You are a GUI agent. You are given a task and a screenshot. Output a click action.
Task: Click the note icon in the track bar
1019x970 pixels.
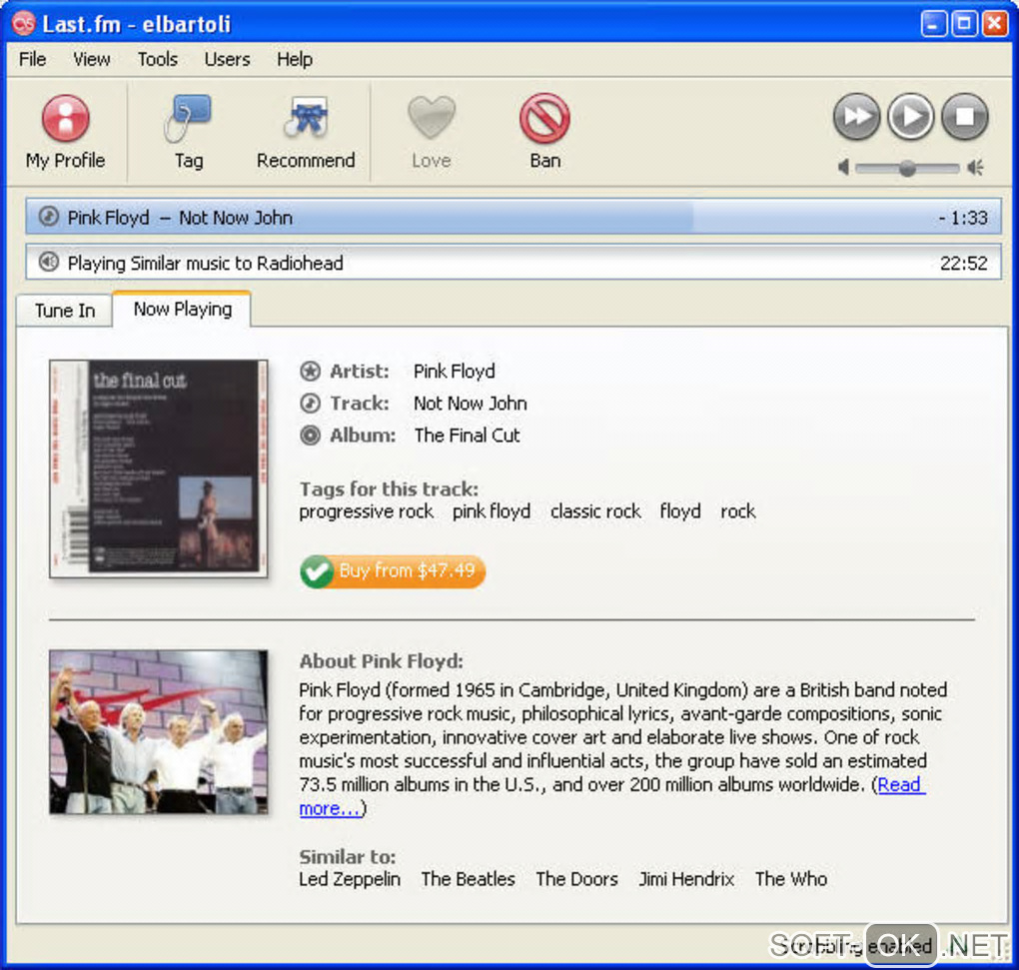48,217
